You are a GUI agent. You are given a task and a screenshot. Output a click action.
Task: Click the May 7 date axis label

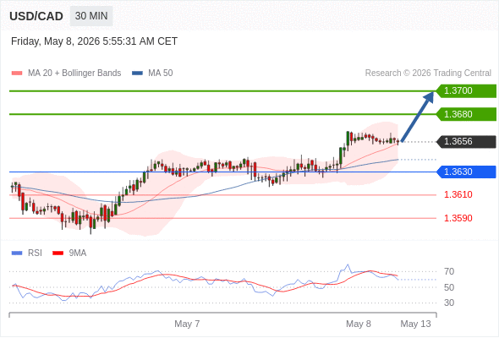(x=187, y=324)
